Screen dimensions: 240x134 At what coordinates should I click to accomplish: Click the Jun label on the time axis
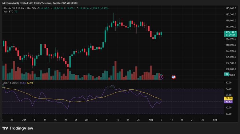pyautogui.click(x=24, y=120)
